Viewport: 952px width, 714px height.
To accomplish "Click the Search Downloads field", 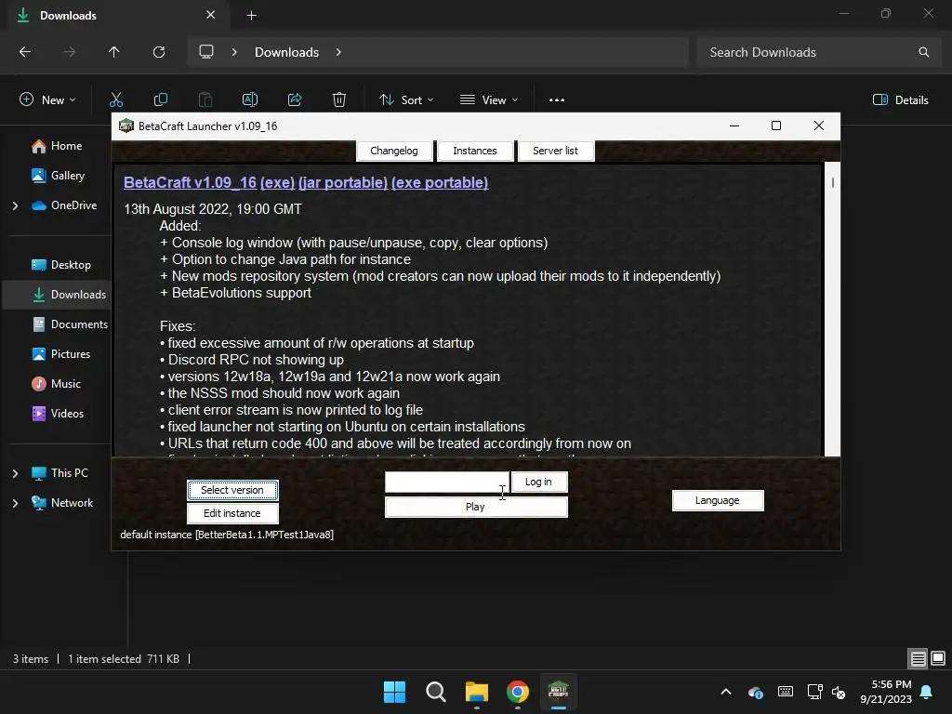I will (817, 52).
